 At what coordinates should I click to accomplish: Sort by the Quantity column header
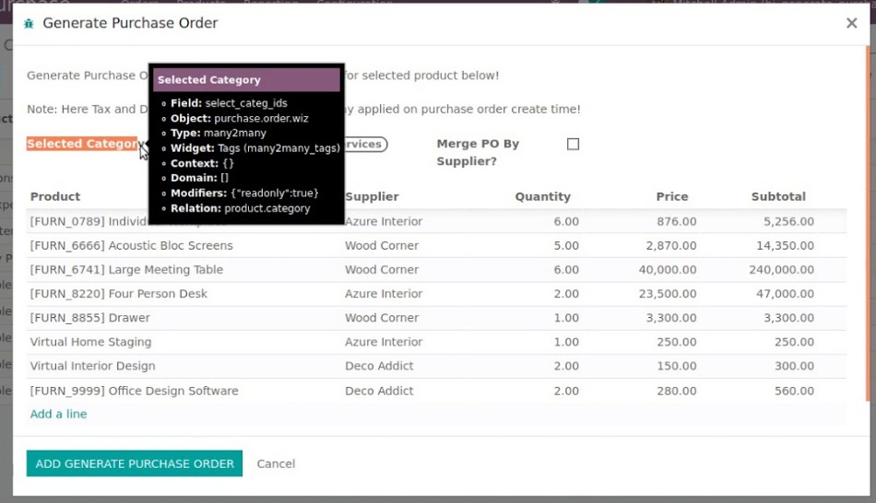pyautogui.click(x=542, y=196)
